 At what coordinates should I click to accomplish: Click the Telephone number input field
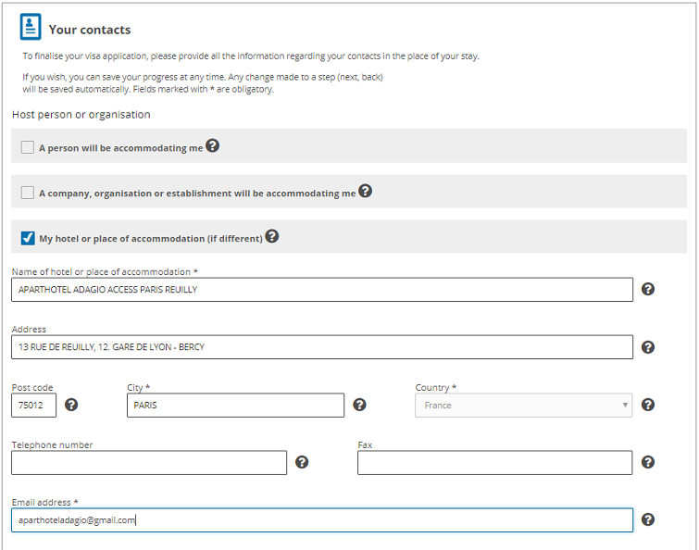(149, 463)
